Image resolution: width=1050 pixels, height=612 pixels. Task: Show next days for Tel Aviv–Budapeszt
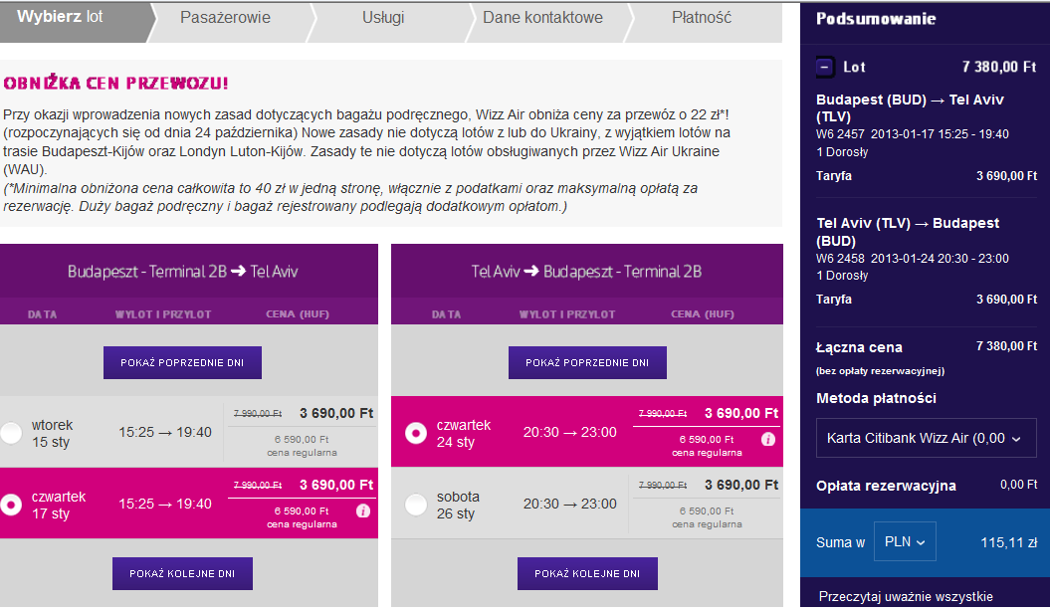point(587,573)
